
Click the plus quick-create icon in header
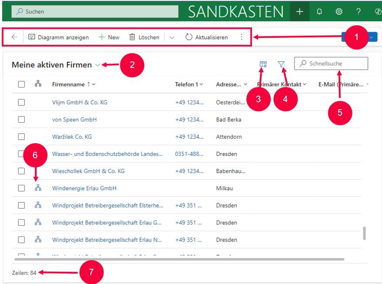point(300,12)
